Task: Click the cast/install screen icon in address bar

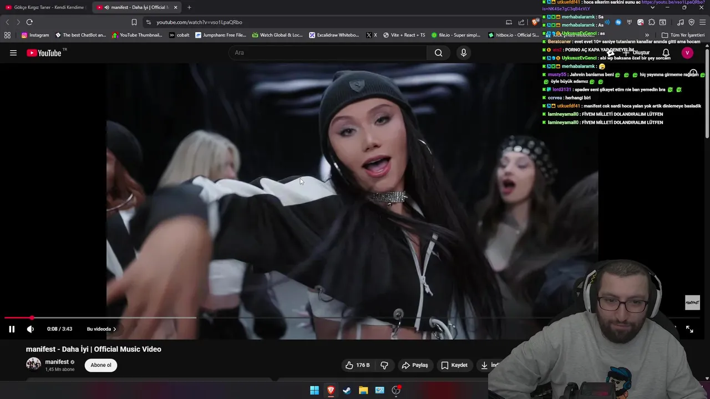Action: pos(509,22)
